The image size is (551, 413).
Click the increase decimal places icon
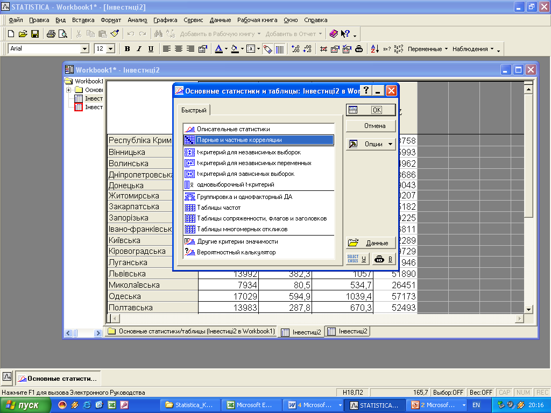[x=295, y=49]
